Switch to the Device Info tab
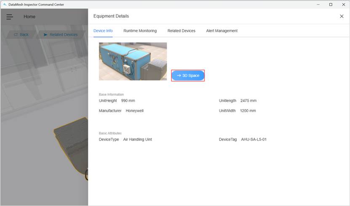350x206 pixels. tap(103, 31)
